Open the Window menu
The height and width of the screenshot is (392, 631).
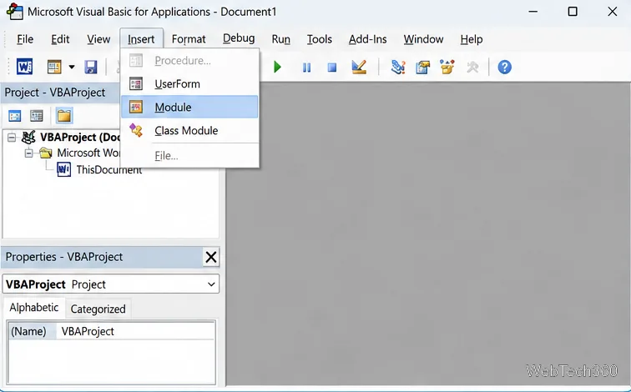click(x=423, y=39)
